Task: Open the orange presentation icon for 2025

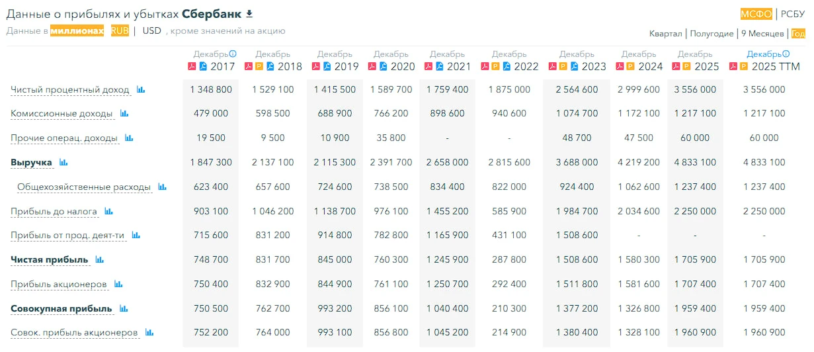Action: [686, 66]
